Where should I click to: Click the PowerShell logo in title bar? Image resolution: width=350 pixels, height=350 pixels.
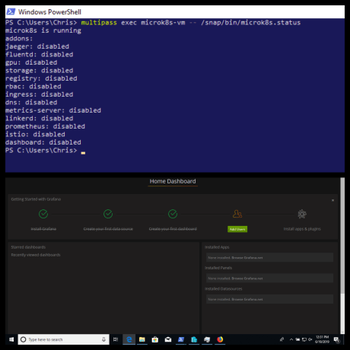11,11
